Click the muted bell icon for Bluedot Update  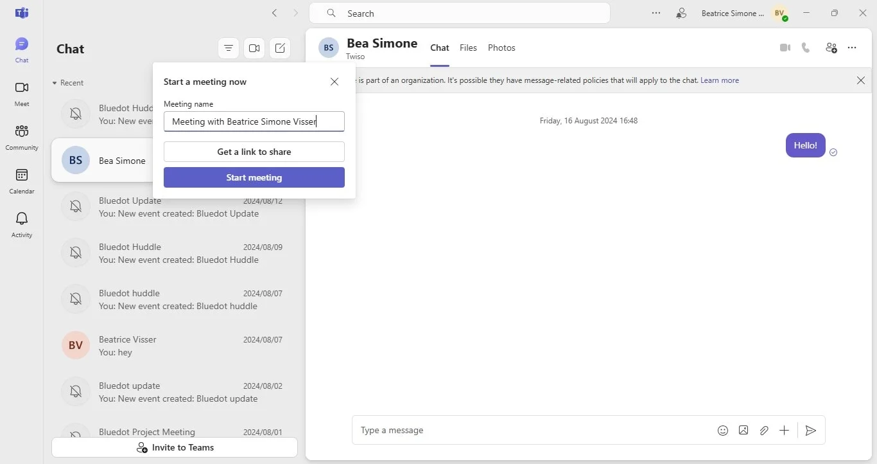tap(76, 206)
